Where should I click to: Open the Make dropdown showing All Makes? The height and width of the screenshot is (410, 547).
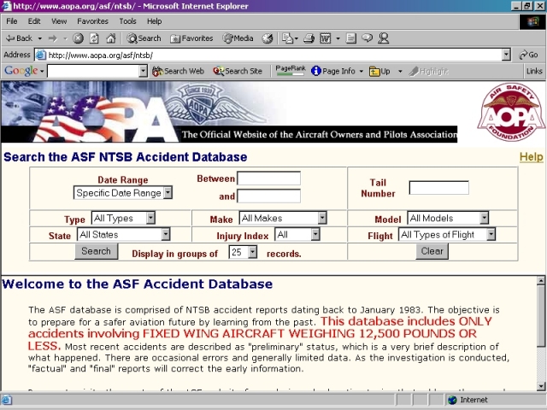pyautogui.click(x=283, y=219)
